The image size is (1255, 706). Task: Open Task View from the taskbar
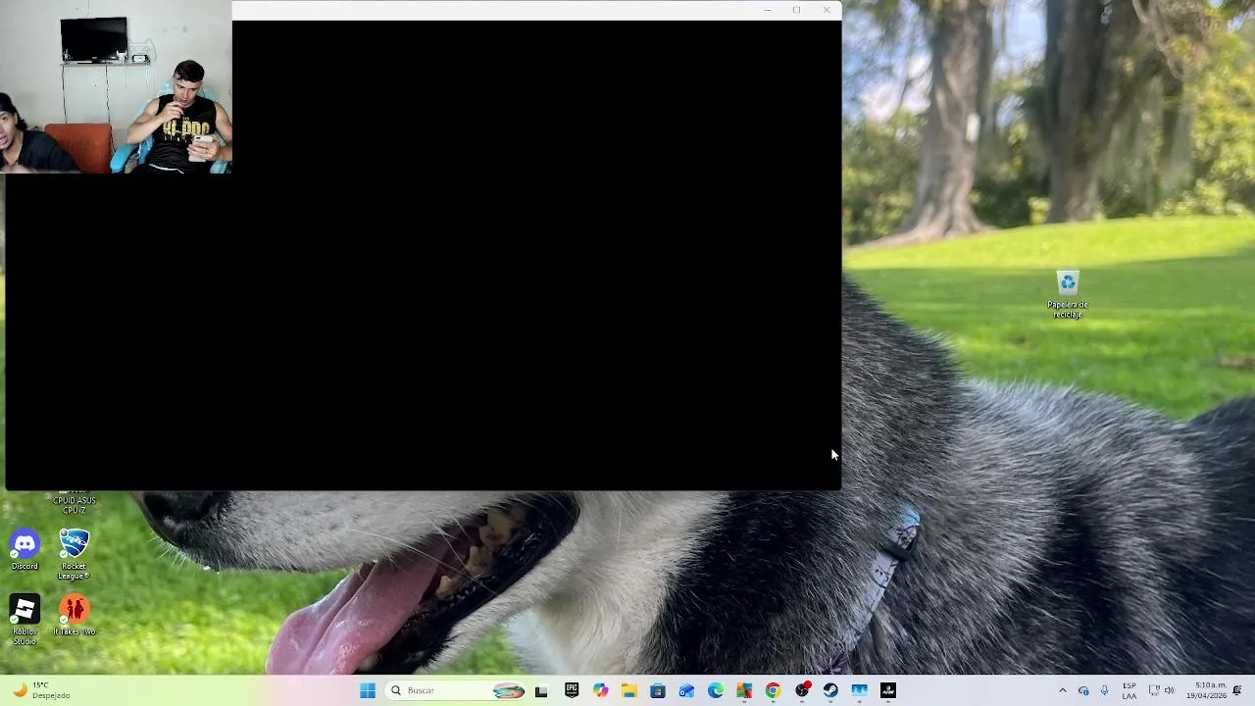point(541,690)
